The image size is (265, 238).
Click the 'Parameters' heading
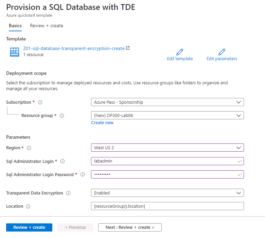[18, 137]
